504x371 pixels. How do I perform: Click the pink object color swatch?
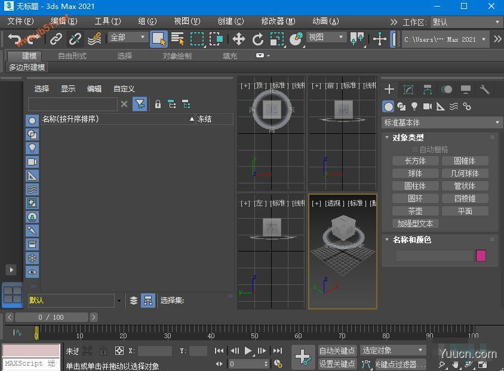coord(481,255)
